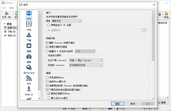The height and width of the screenshot is (111, 171).
Task: Open the 锁定 dropdown arrow in toolbar
Action: [169, 18]
